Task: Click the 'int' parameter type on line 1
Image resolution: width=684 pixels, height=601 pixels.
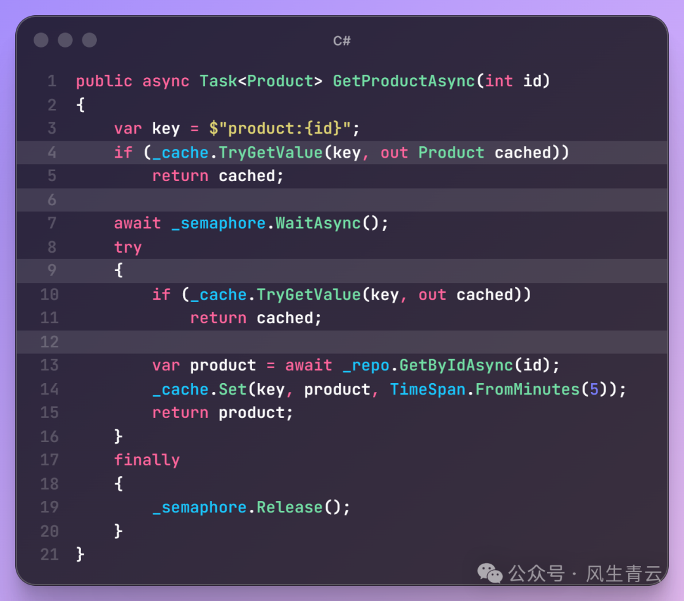Action: click(498, 81)
